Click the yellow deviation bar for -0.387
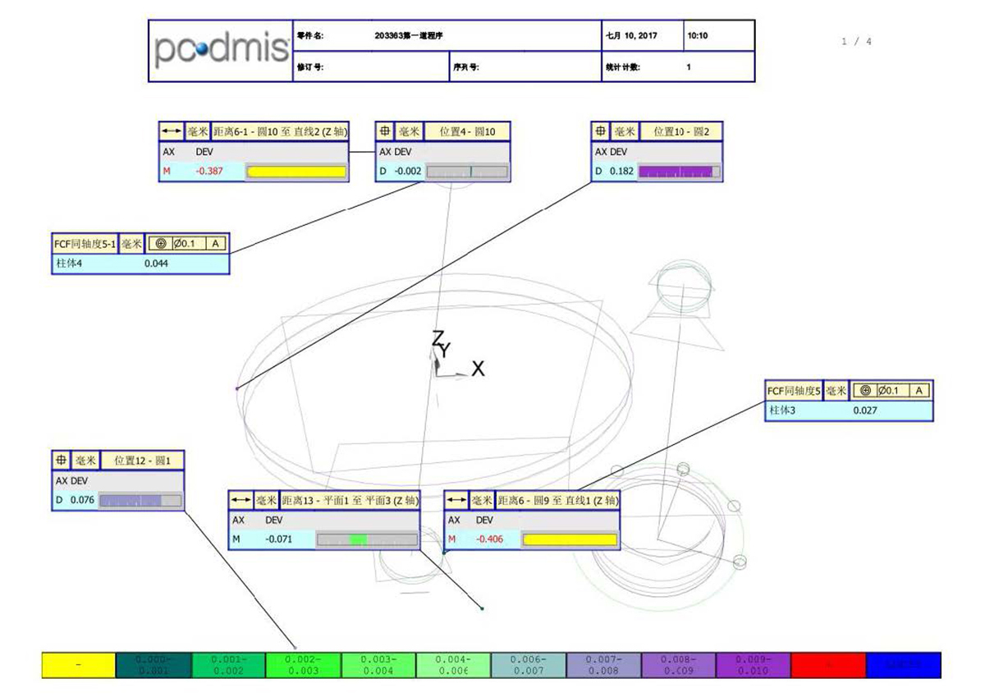This screenshot has height=697, width=985. (296, 172)
